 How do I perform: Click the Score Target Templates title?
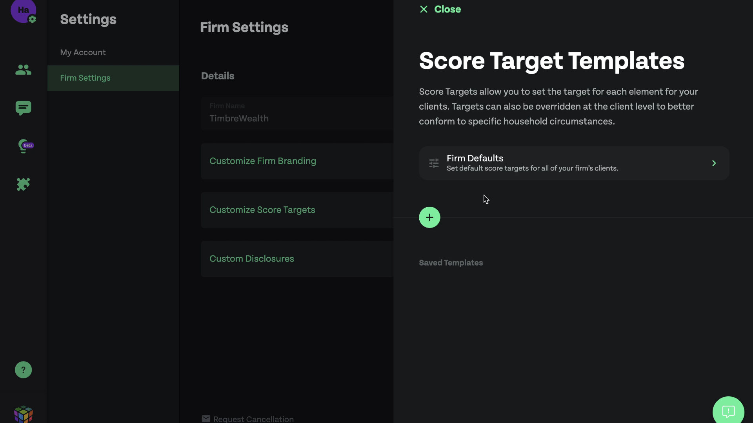(x=551, y=61)
